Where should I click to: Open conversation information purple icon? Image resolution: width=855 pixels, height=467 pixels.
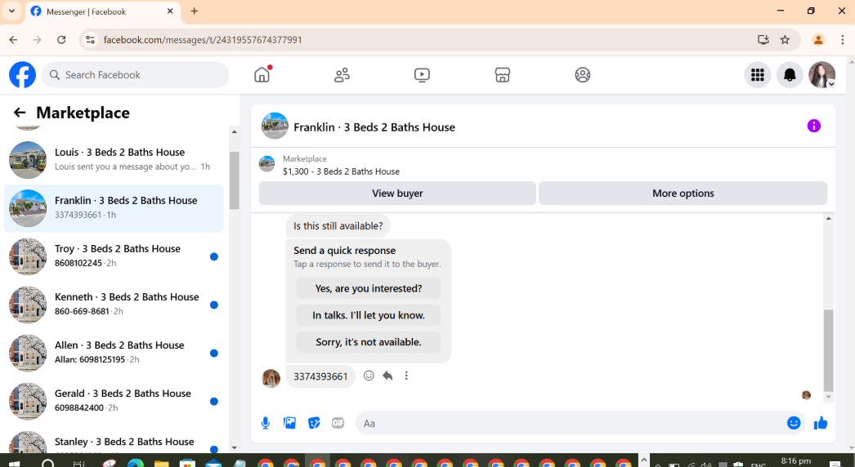point(813,126)
